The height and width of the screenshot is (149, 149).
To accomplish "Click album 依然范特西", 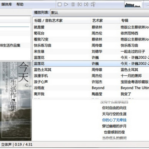I will pyautogui.click(x=130, y=34).
